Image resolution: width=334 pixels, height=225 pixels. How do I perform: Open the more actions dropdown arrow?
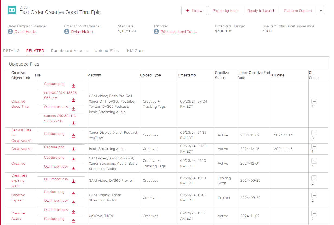pos(321,11)
